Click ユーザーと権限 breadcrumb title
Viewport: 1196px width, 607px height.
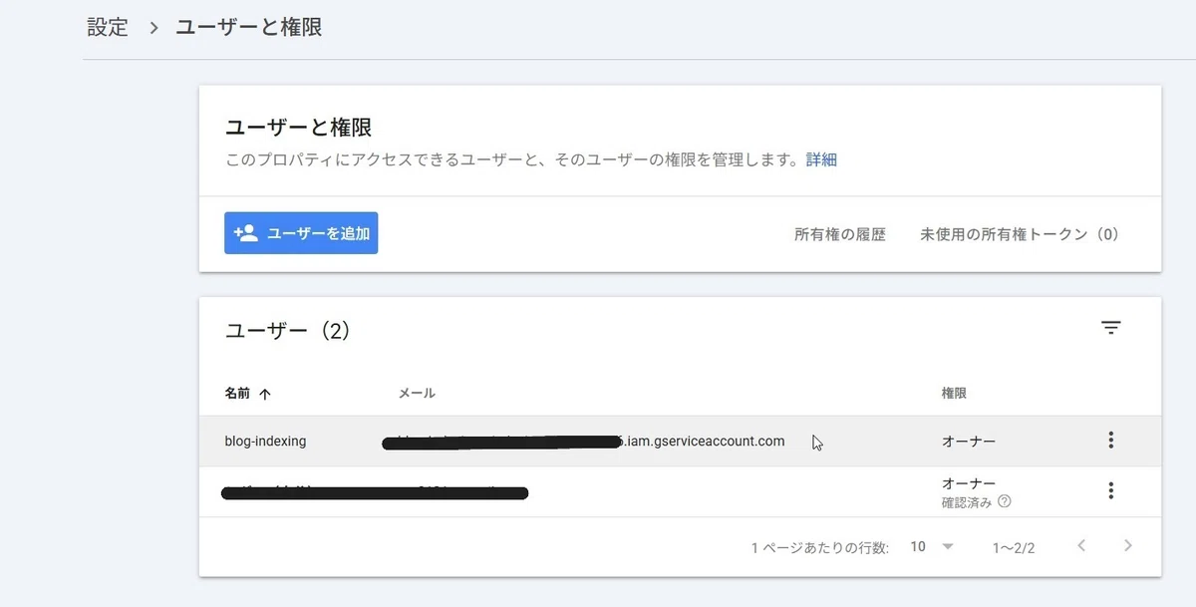coord(248,27)
